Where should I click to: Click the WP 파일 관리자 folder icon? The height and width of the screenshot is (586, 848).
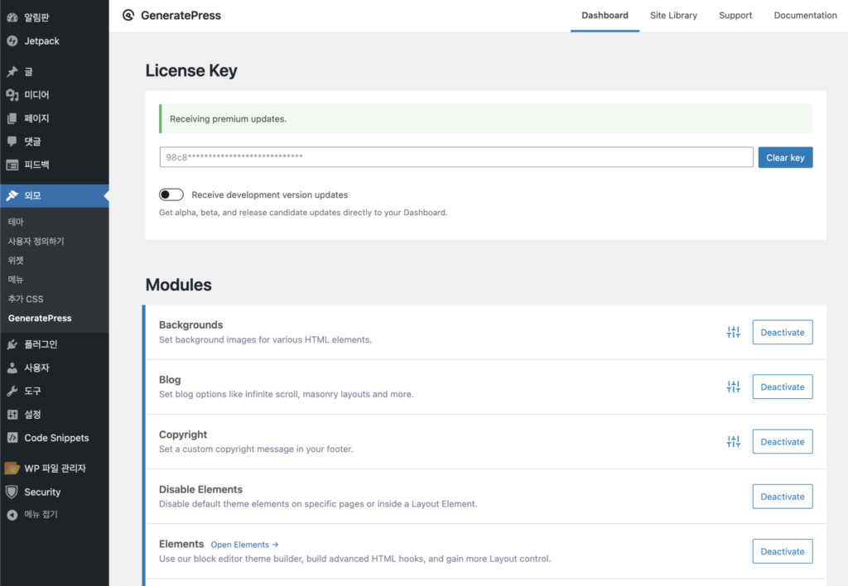tap(12, 468)
